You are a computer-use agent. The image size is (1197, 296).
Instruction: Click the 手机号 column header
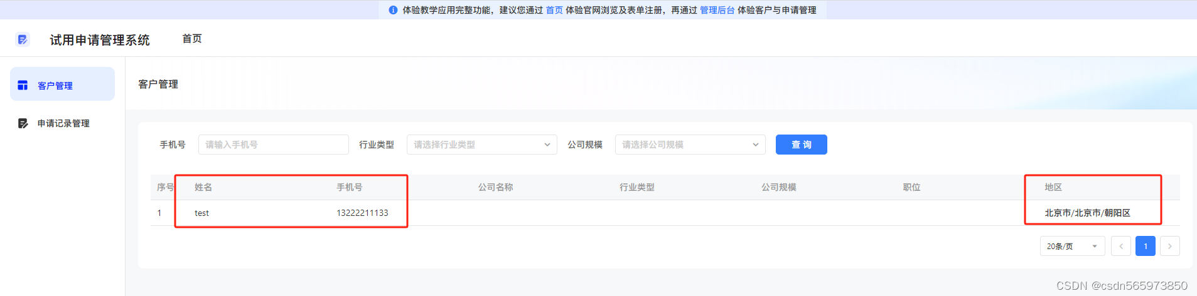[x=349, y=187]
